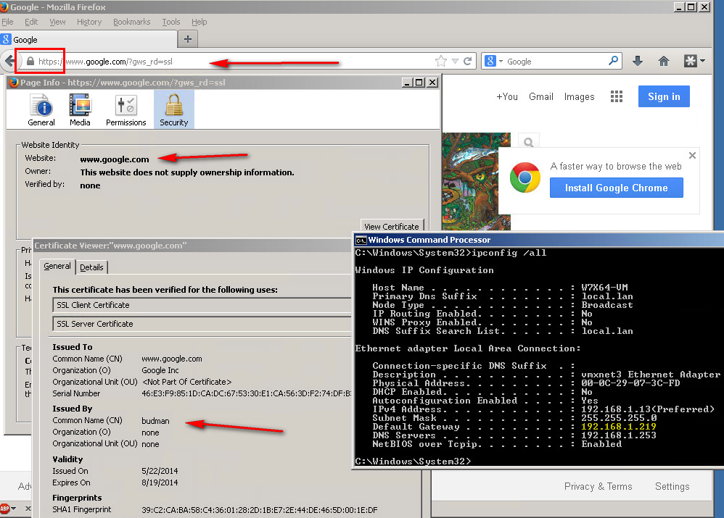Click the padlock icon in the address bar
Viewport: 724px width, 518px height.
[30, 62]
